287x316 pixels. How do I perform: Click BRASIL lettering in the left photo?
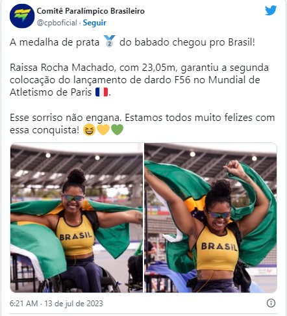point(76,236)
